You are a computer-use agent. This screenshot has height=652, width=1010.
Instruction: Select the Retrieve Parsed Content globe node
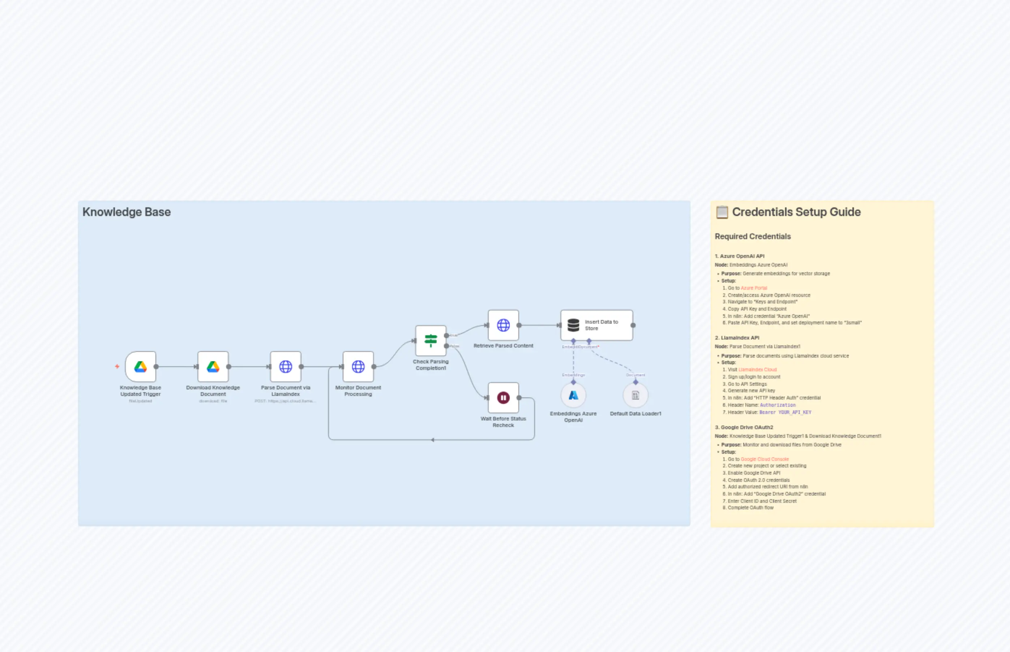503,325
